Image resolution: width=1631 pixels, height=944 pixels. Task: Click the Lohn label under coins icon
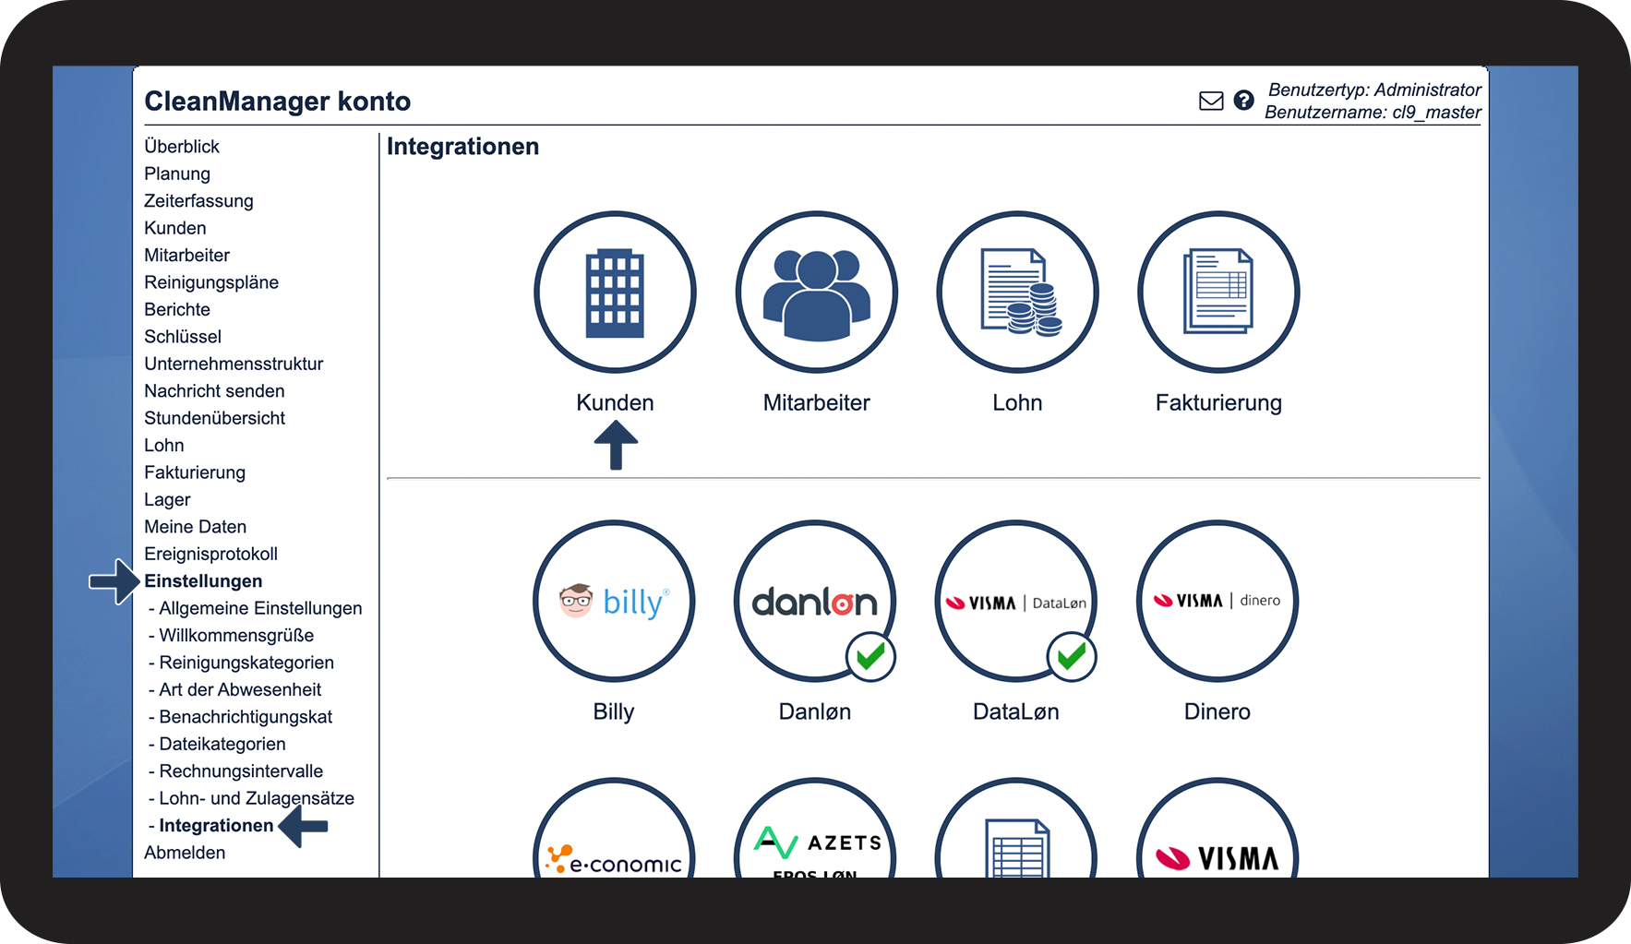pos(1017,403)
